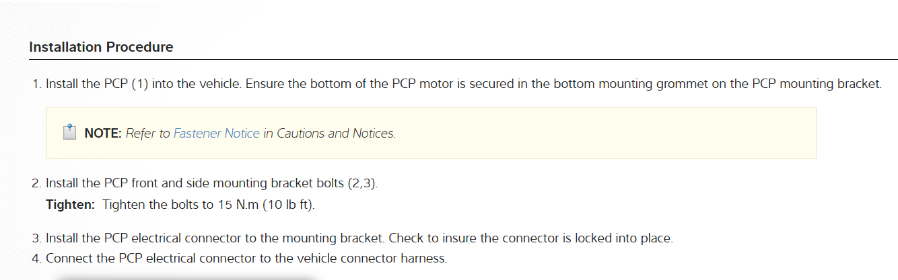Click the image edge below step 4
This screenshot has width=898, height=280.
tap(182, 277)
